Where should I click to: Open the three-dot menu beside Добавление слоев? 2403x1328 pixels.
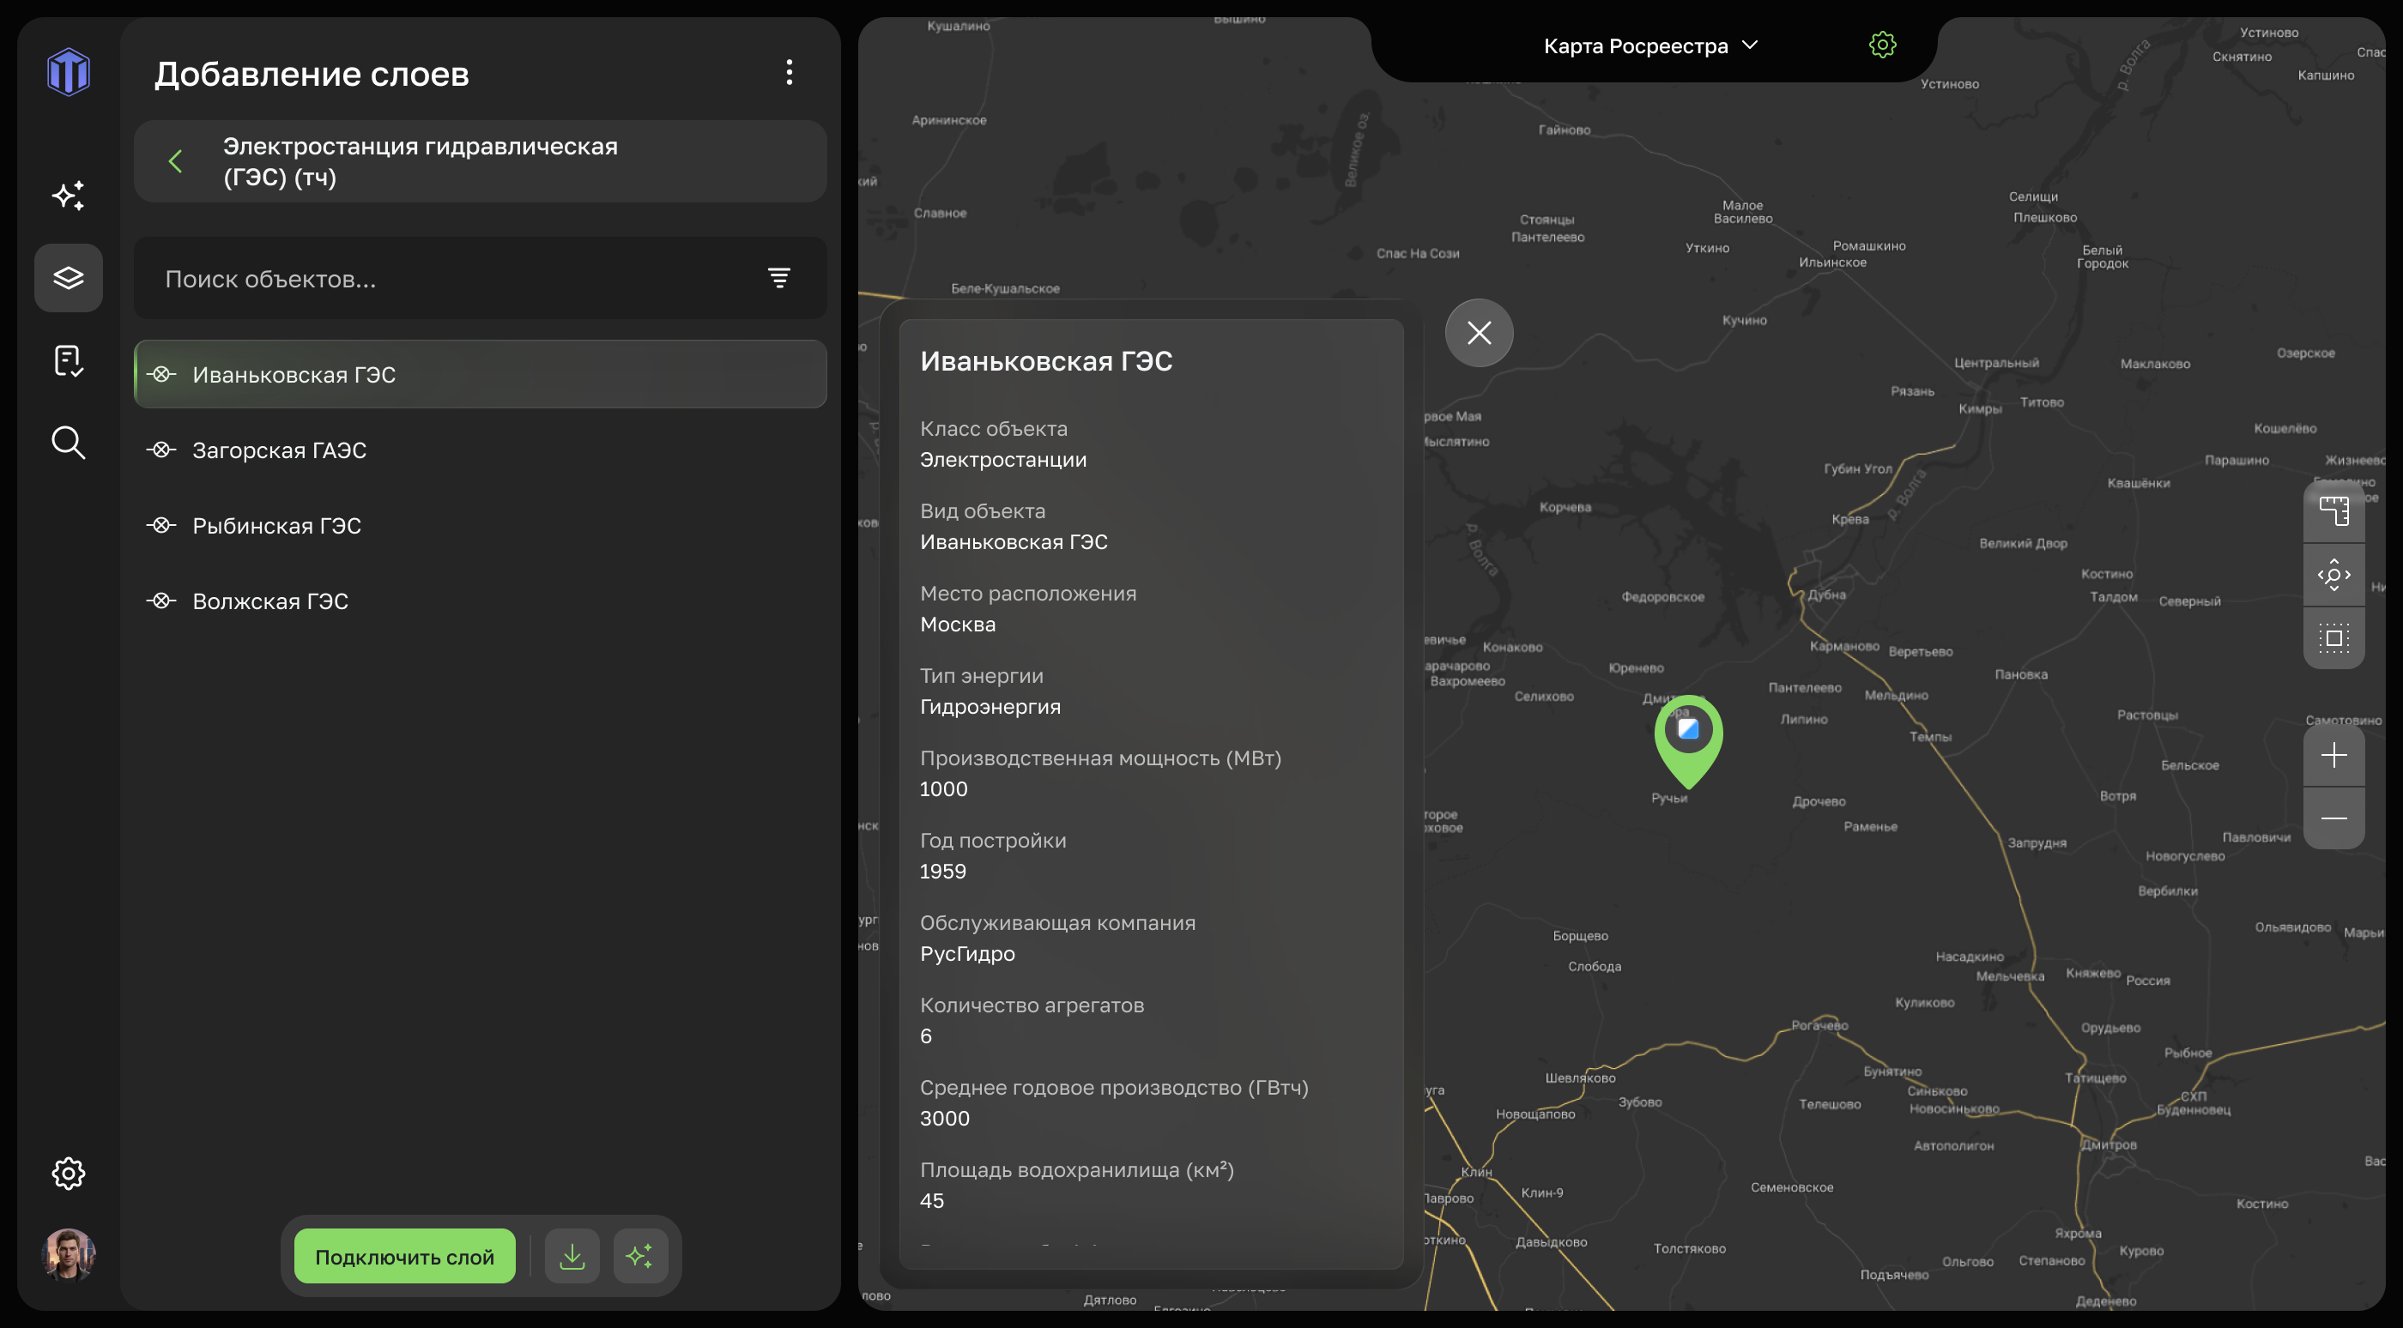tap(790, 73)
